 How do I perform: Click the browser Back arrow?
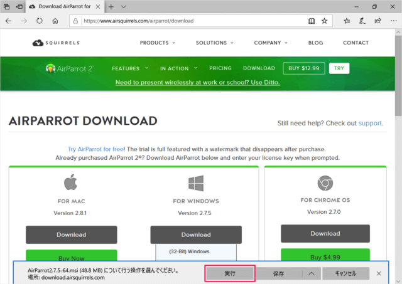[9, 21]
